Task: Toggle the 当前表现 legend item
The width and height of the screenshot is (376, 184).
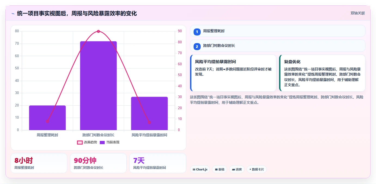Action: click(x=109, y=142)
